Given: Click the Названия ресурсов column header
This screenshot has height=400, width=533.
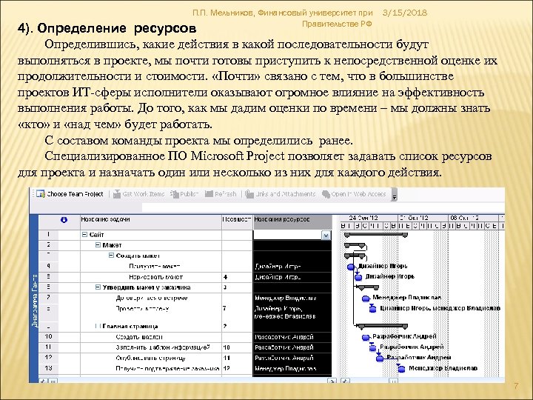Looking at the screenshot, I should (292, 222).
